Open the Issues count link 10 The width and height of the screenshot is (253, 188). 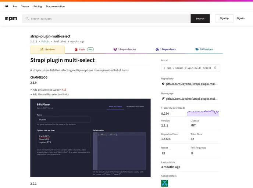[163, 153]
